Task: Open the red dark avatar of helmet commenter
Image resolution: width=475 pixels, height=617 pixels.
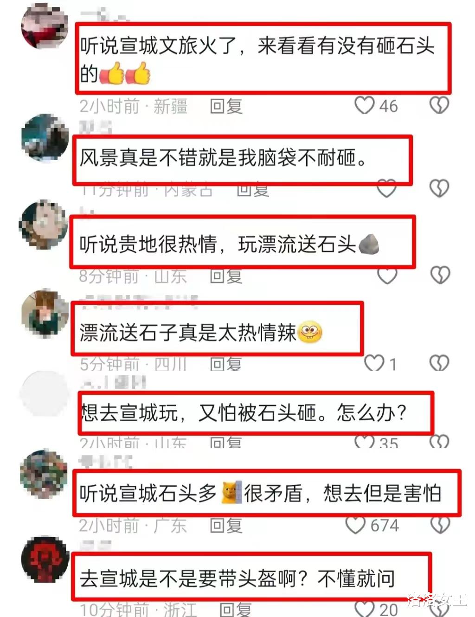Action: [x=45, y=559]
